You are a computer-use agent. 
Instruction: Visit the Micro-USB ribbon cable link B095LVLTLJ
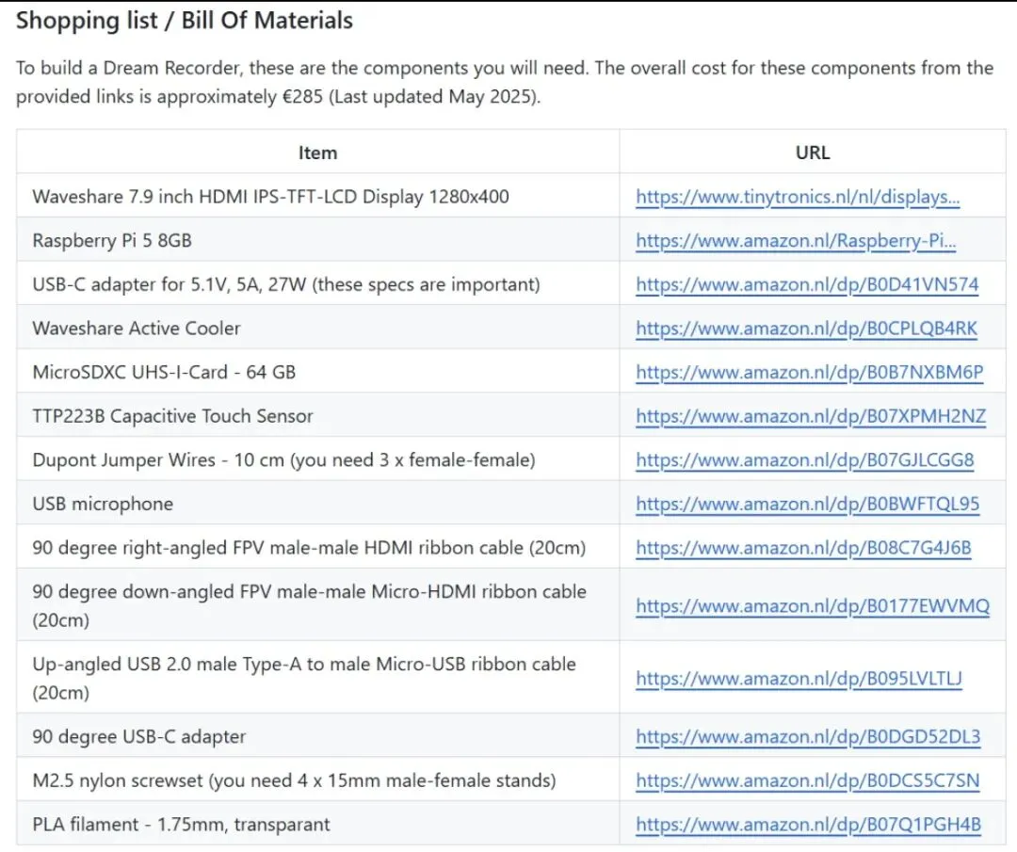pos(799,679)
